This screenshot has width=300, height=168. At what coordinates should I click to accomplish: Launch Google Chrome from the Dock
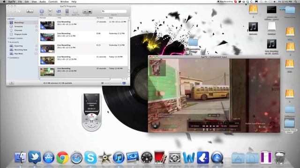pyautogui.click(x=62, y=158)
